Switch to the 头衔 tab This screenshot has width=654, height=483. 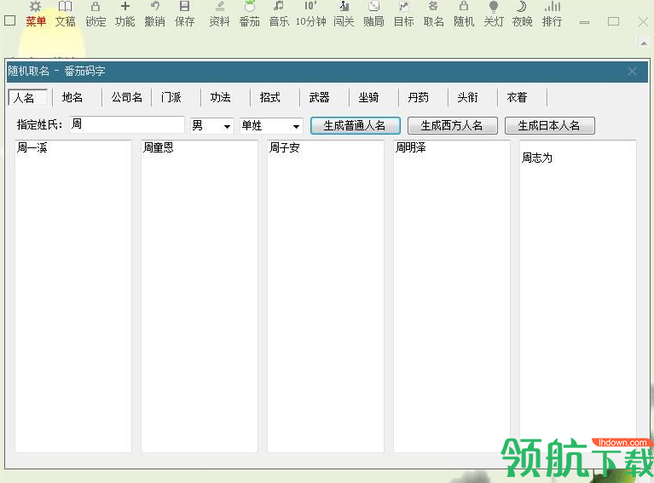coord(467,97)
